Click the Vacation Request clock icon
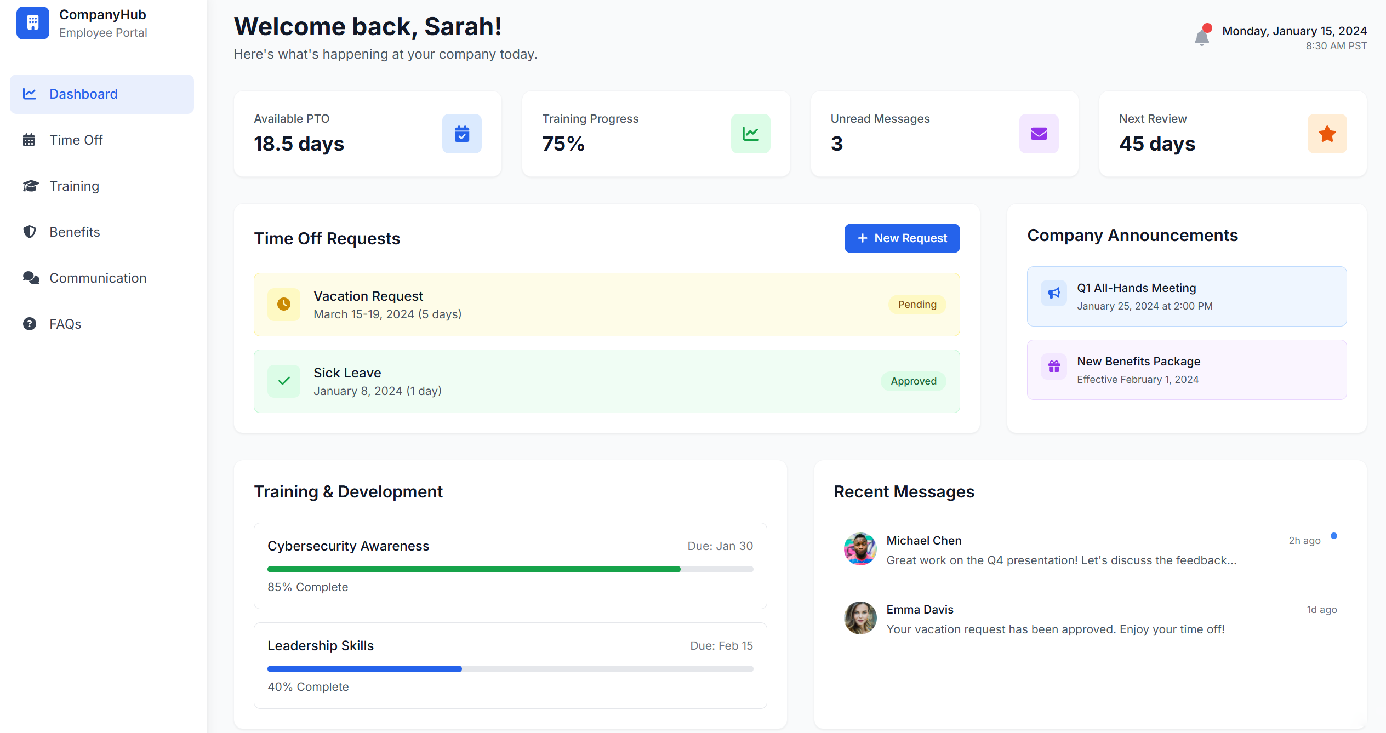Image resolution: width=1386 pixels, height=733 pixels. click(x=284, y=304)
